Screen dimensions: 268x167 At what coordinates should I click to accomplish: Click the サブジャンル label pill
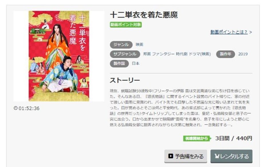[x=125, y=54]
